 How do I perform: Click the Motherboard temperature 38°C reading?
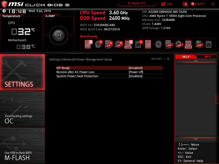pos(26,47)
